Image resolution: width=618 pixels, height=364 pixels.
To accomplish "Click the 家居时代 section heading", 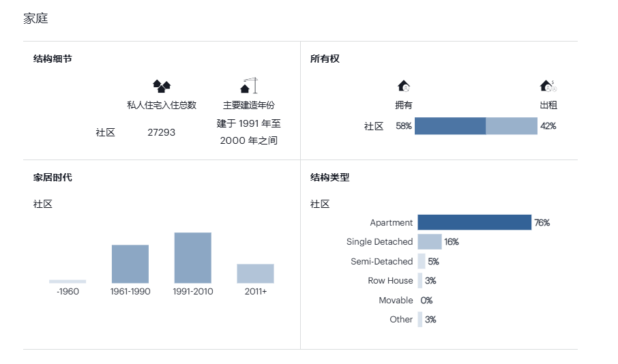I will point(53,178).
